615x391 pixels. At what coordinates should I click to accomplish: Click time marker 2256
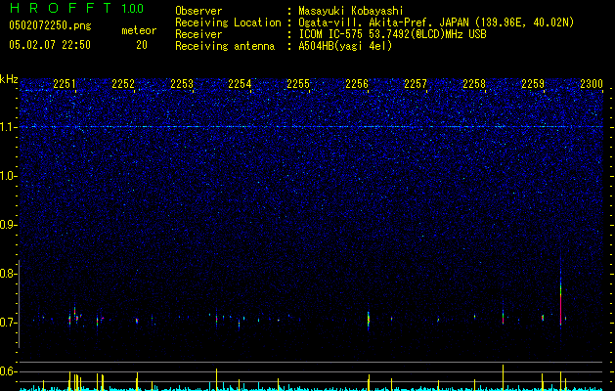[x=357, y=84]
